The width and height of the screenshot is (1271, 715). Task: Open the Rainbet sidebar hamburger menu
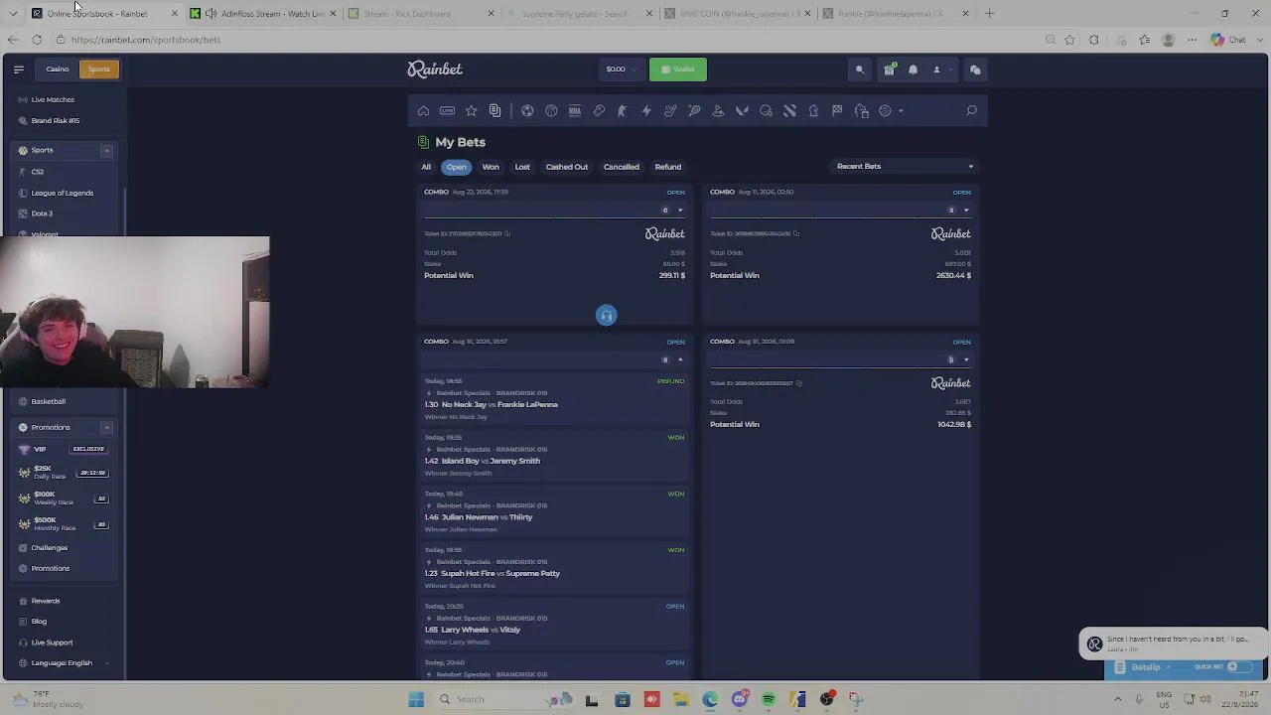(x=18, y=70)
